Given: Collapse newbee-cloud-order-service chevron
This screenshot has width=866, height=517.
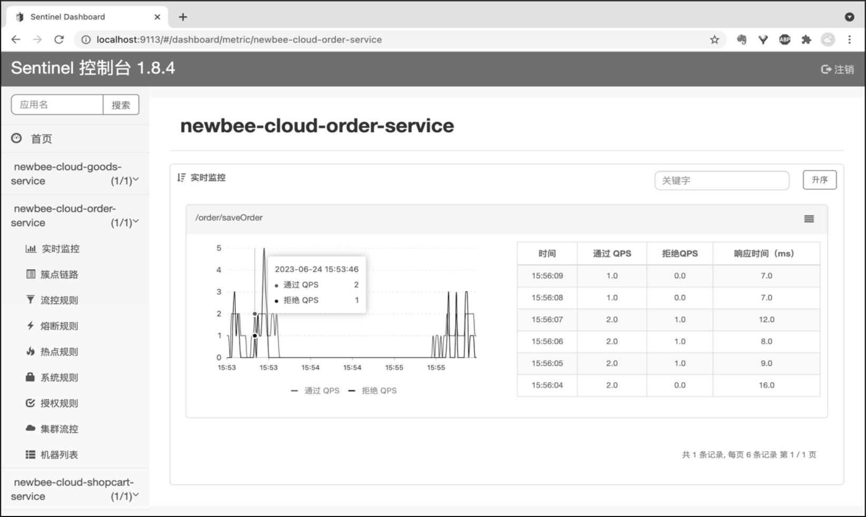Looking at the screenshot, I should (x=136, y=221).
